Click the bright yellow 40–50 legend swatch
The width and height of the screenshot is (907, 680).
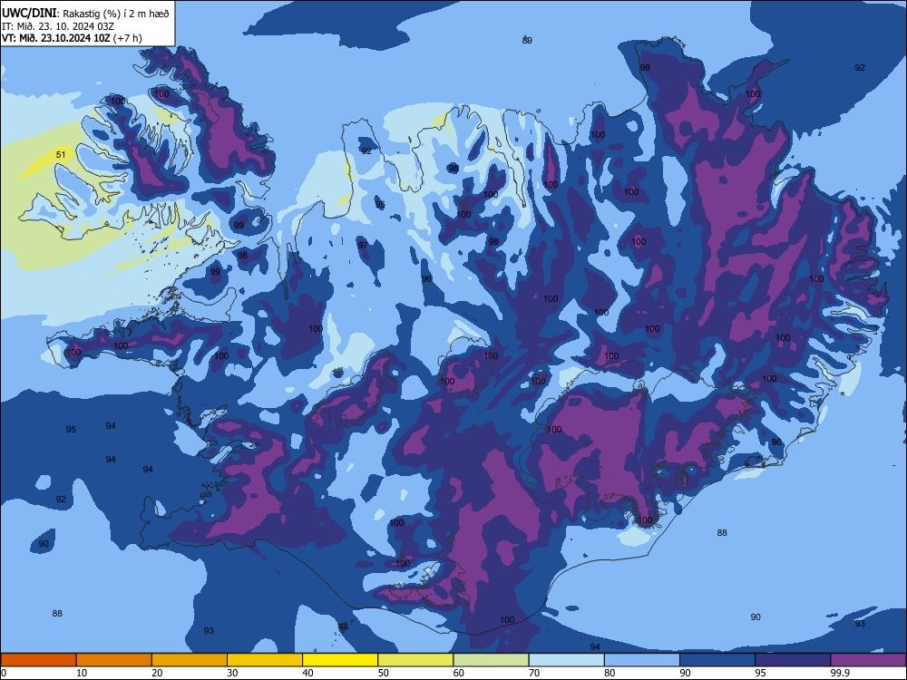(x=340, y=660)
